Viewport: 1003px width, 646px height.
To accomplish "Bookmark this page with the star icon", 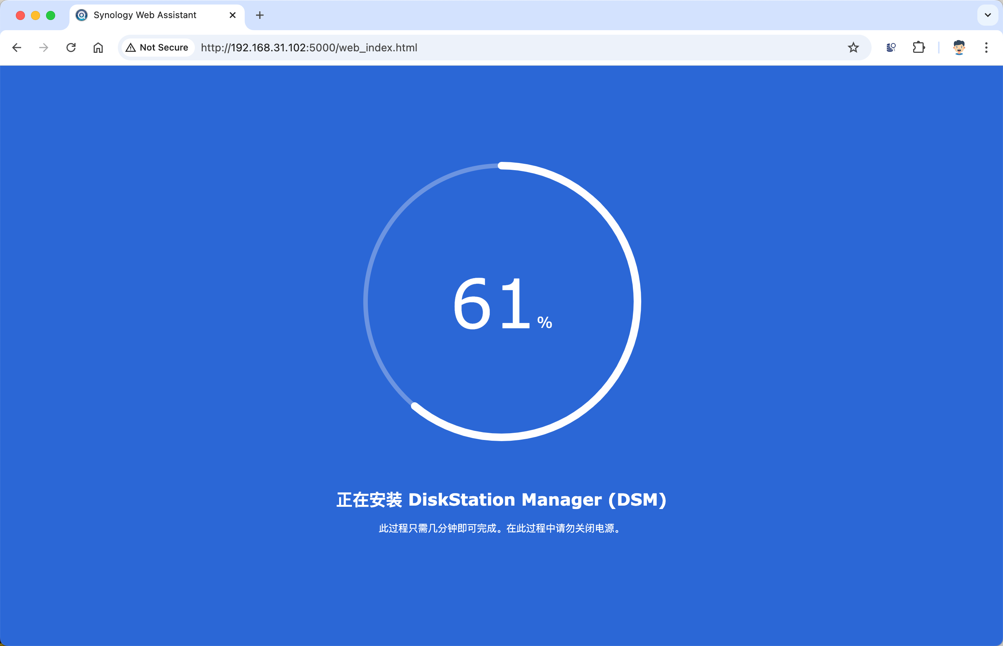I will tap(853, 48).
